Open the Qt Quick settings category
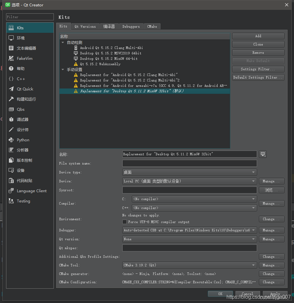This screenshot has width=294, height=303. [30, 89]
